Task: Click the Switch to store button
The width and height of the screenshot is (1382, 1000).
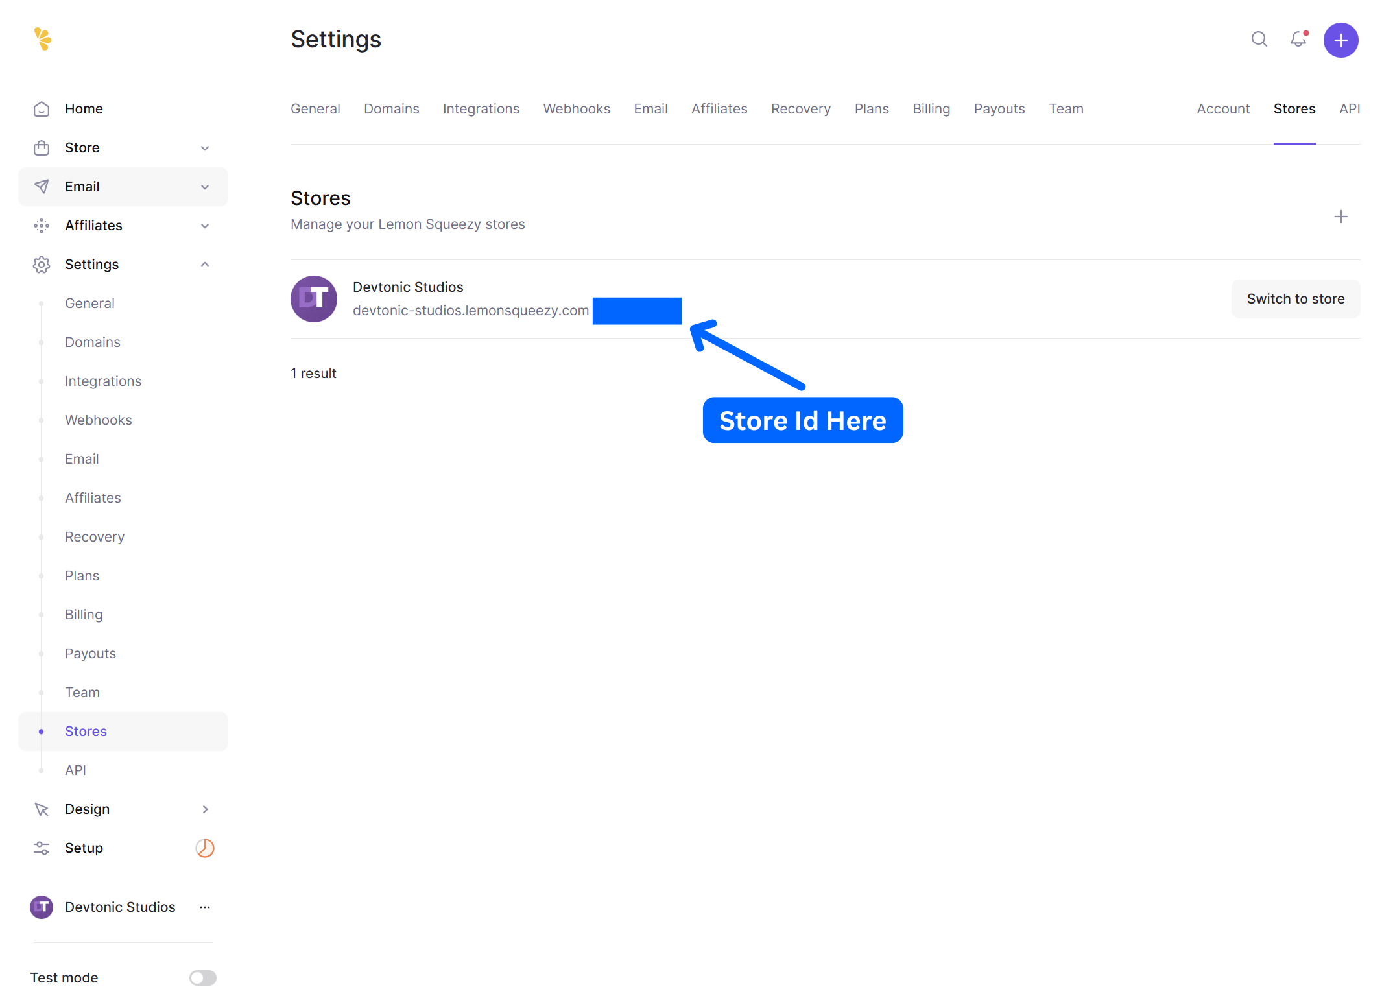Action: point(1295,299)
